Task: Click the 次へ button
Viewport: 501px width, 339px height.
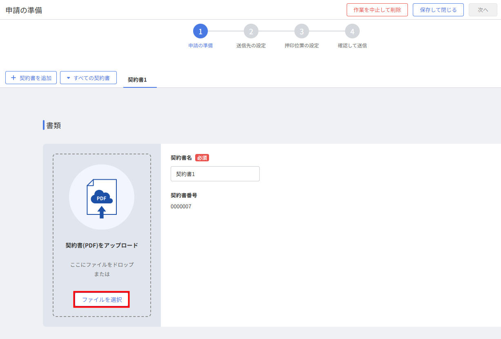Action: [483, 10]
